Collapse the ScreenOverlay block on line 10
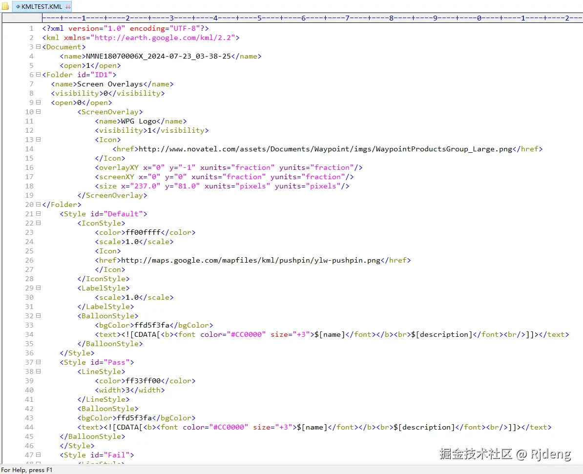The height and width of the screenshot is (474, 583). pyautogui.click(x=38, y=112)
